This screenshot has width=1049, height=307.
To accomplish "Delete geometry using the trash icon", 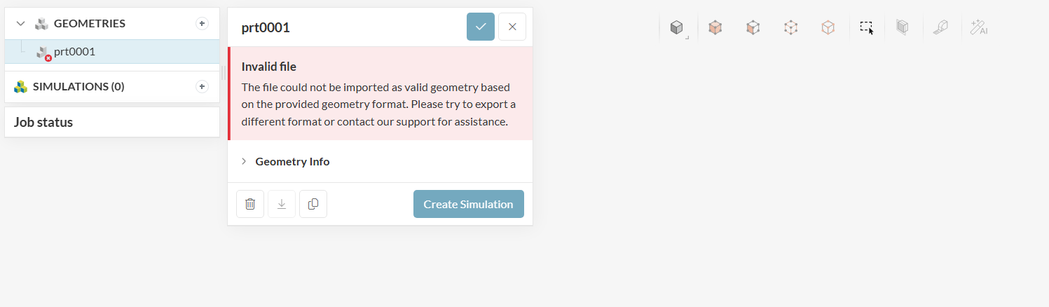I will click(250, 204).
